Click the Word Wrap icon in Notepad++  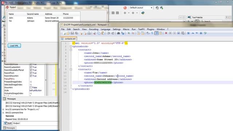148,33
